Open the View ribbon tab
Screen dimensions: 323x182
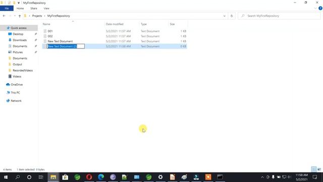click(46, 9)
